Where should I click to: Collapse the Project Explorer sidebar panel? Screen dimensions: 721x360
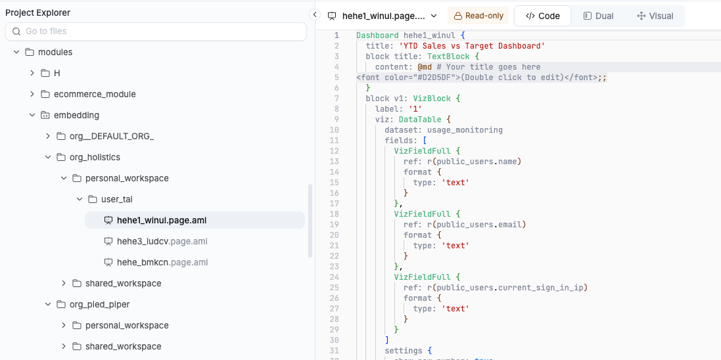click(315, 15)
